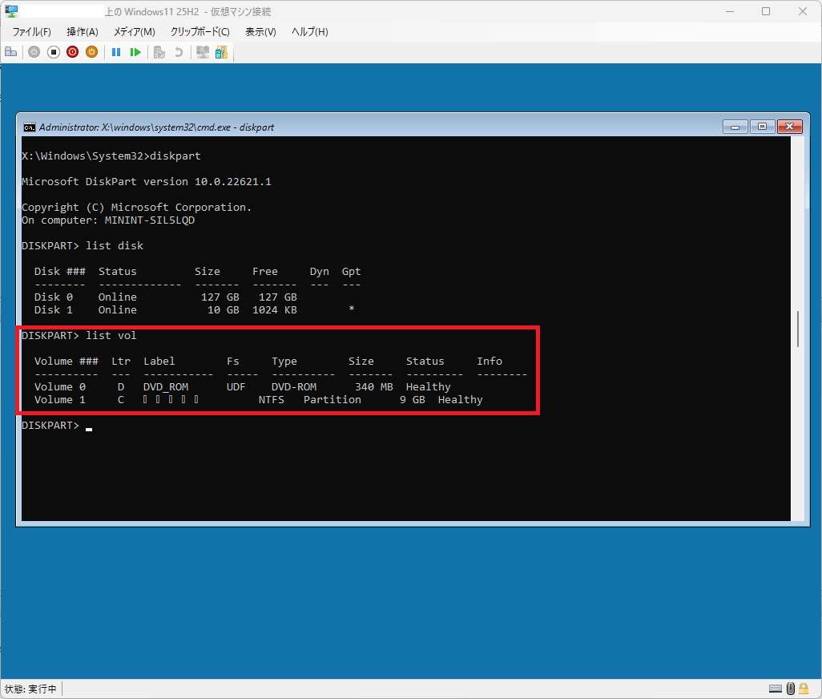Save VM state with the orange power icon
This screenshot has height=699, width=822.
(x=91, y=52)
